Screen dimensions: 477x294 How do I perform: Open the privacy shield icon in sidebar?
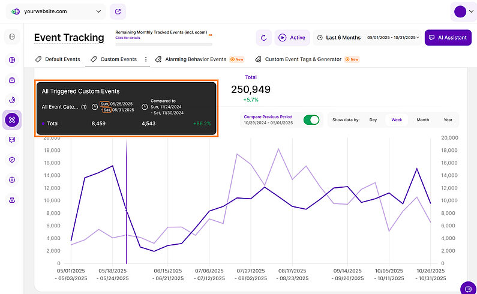12,160
